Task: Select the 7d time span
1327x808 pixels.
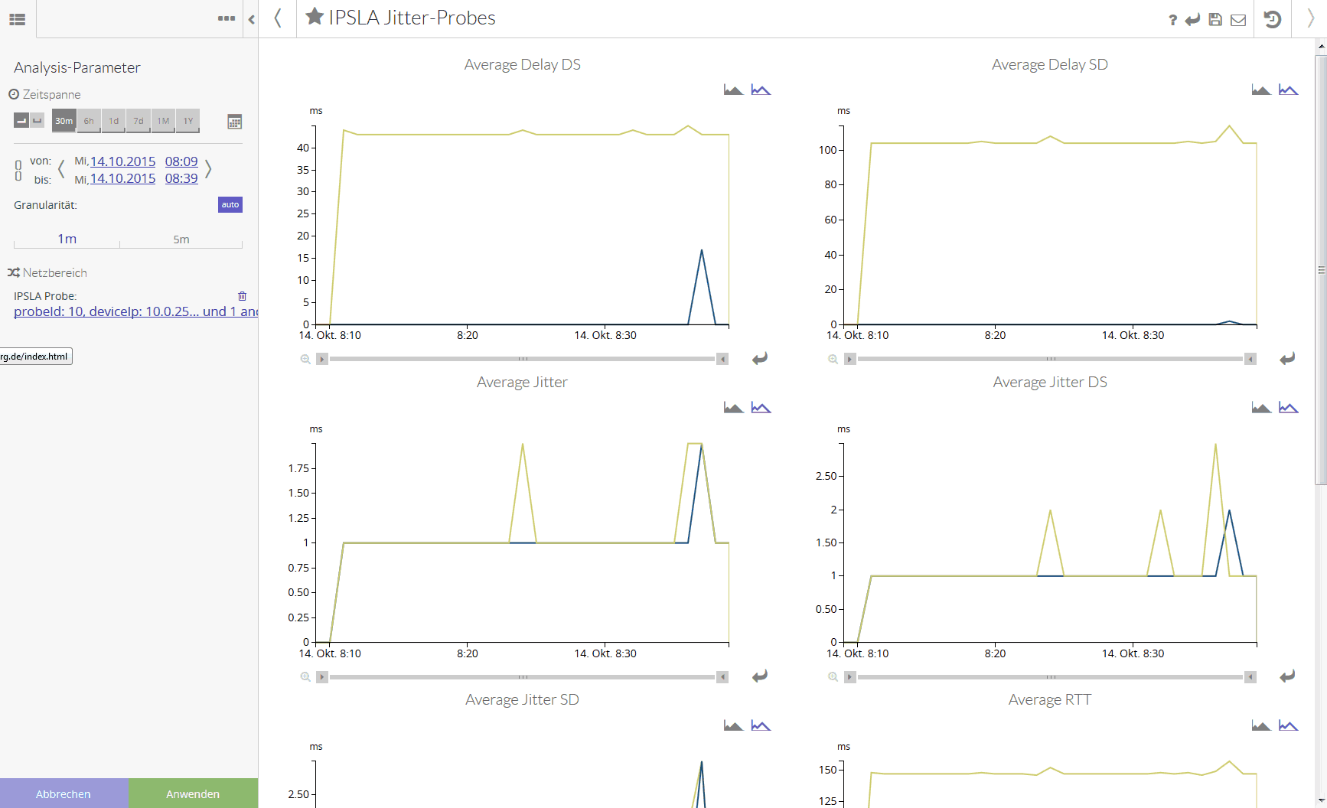Action: (x=139, y=121)
